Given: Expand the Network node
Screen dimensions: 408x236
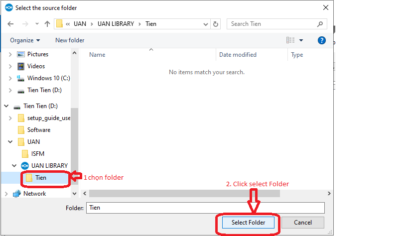Looking at the screenshot, I should pos(6,194).
